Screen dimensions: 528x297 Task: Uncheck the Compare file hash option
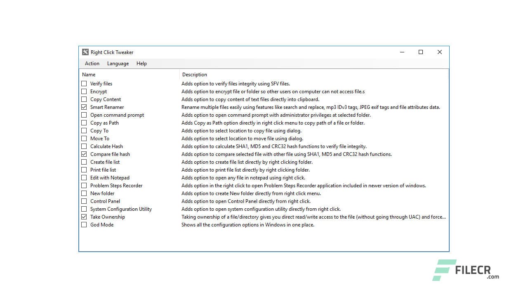click(84, 154)
